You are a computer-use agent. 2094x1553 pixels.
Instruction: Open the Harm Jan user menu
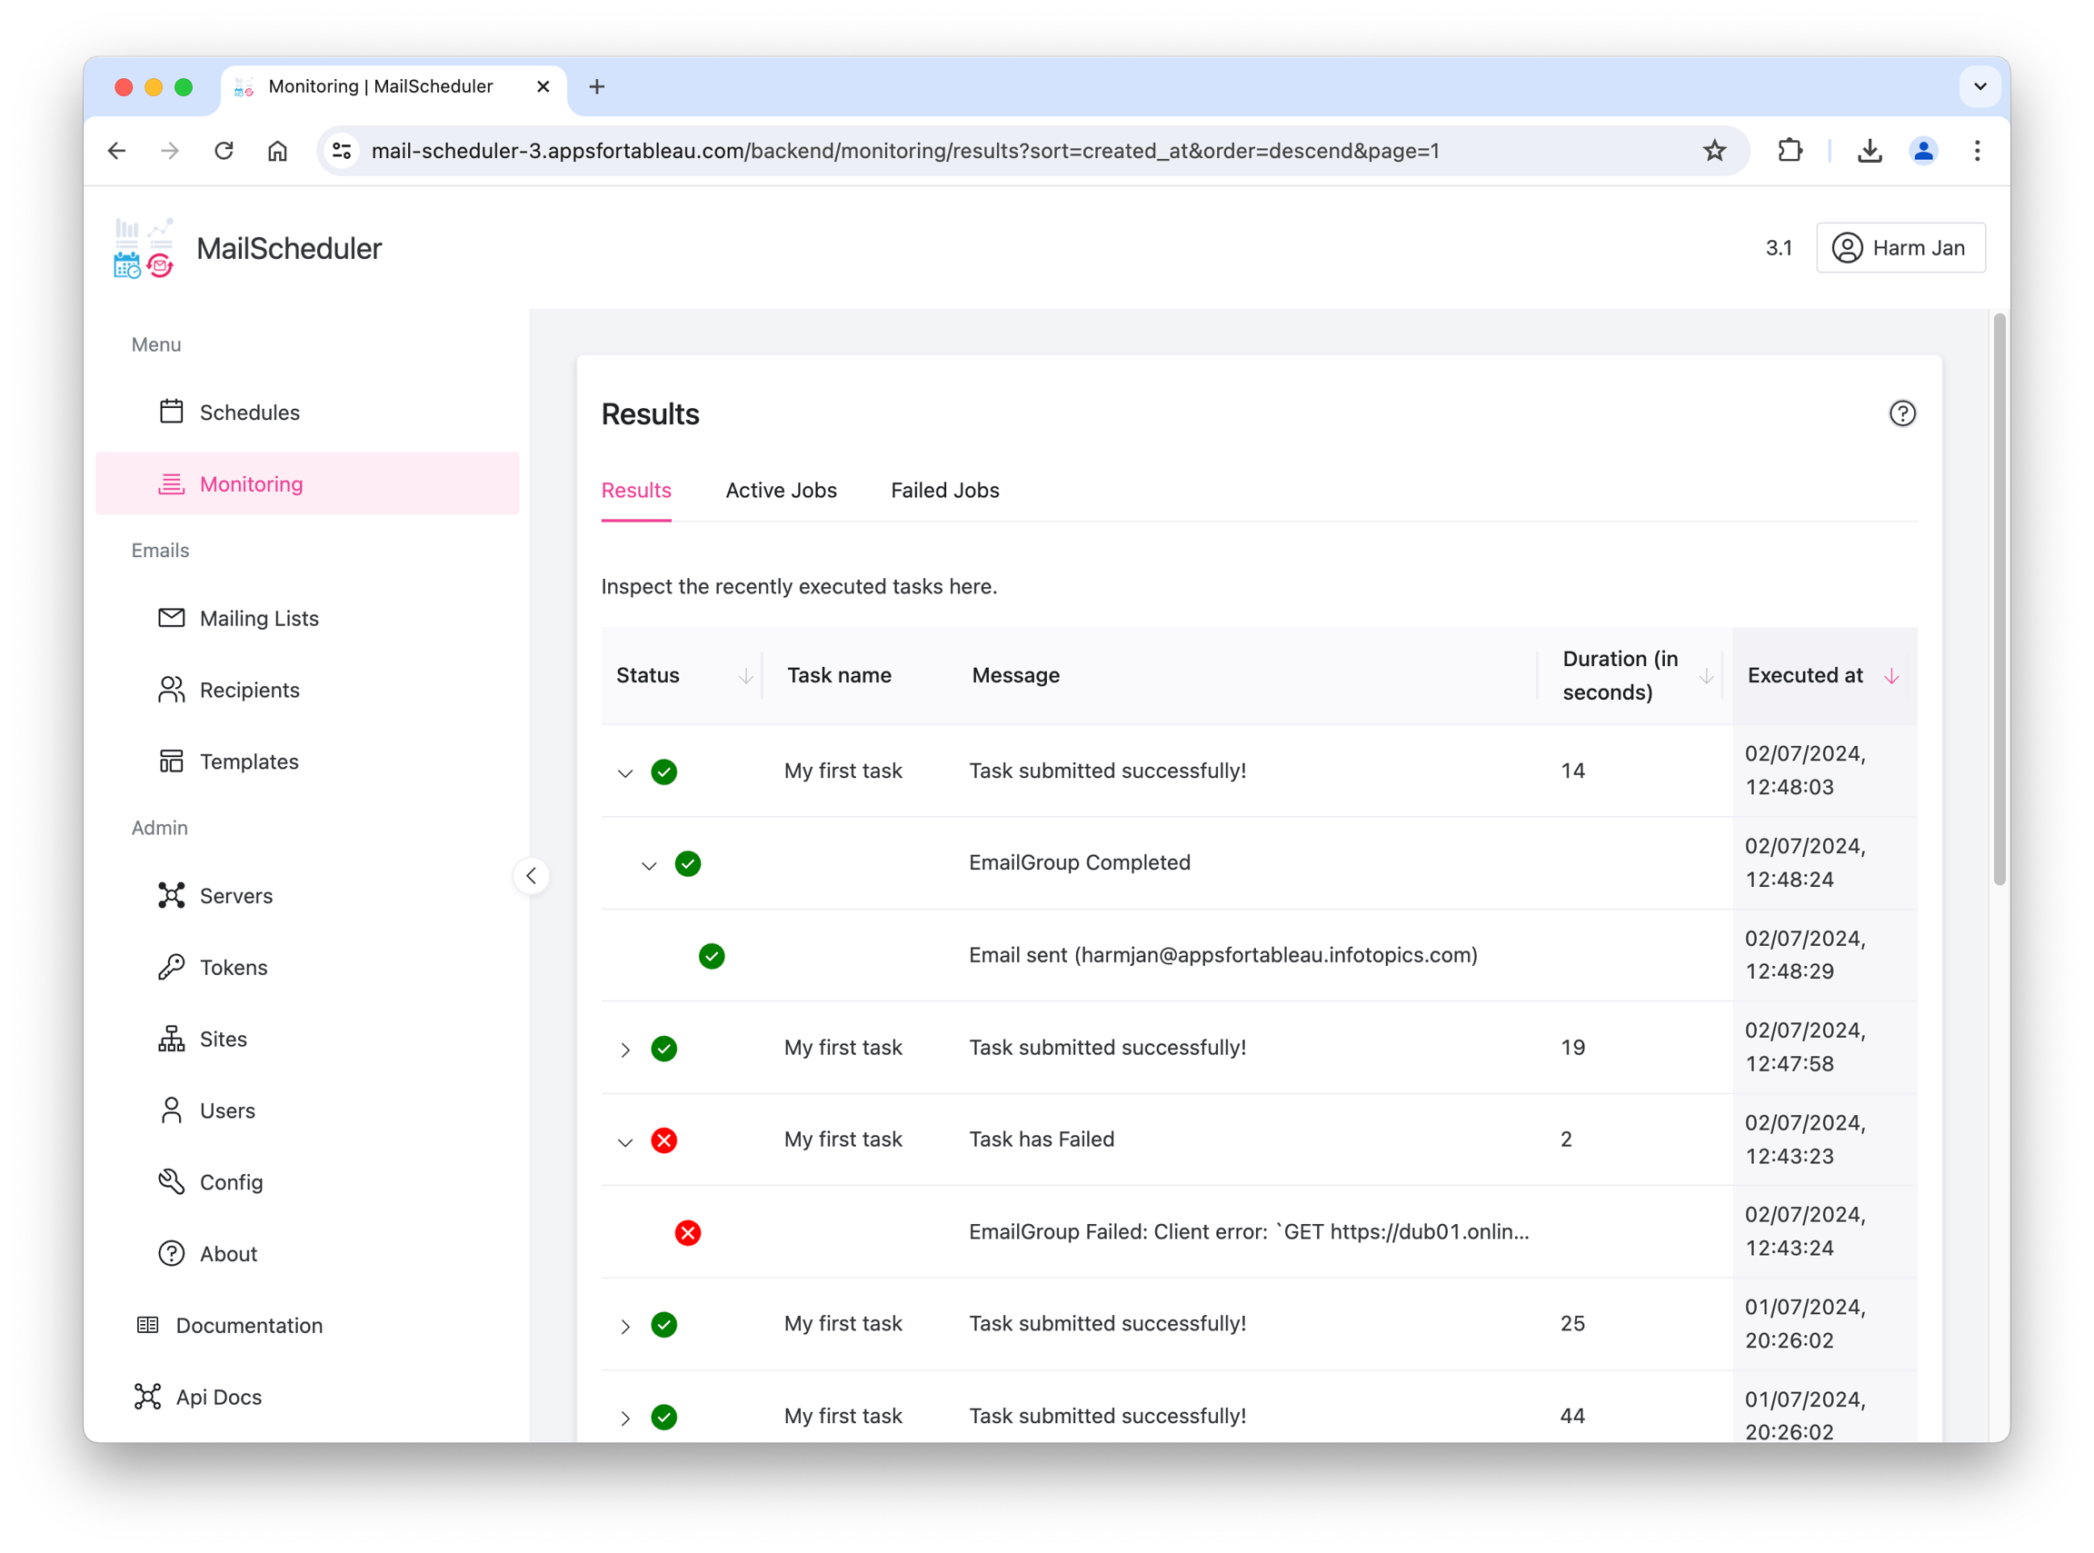tap(1900, 247)
